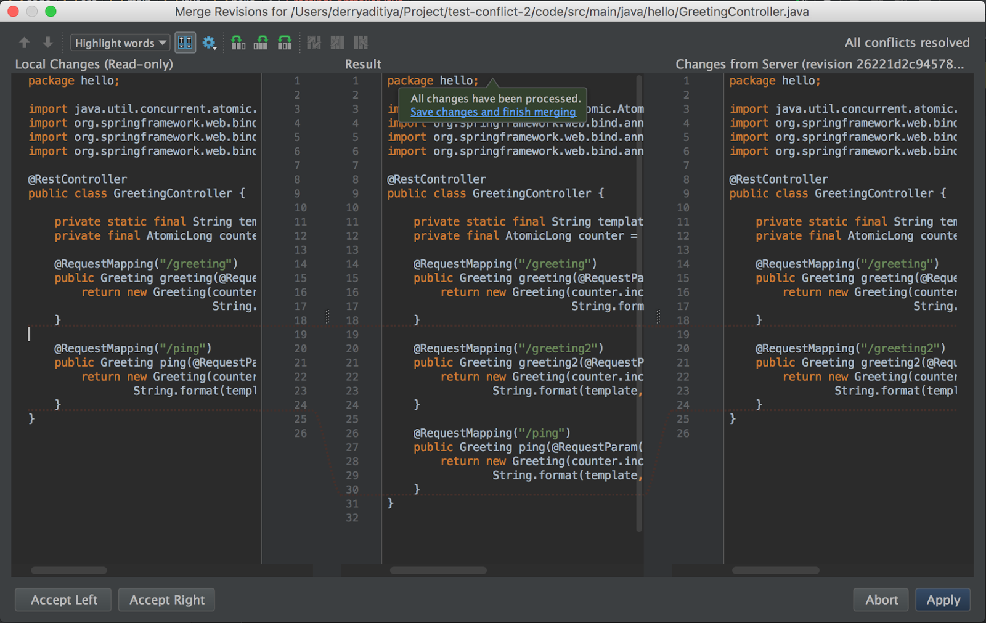Viewport: 986px width, 623px height.
Task: Click All changes have been processed message
Action: tap(495, 99)
